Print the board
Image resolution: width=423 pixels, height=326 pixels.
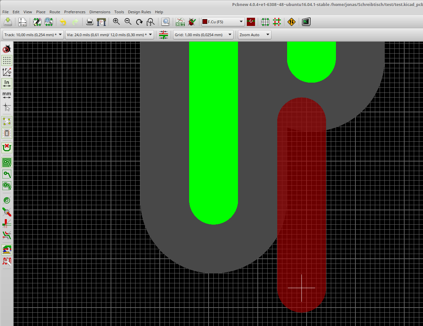pyautogui.click(x=89, y=22)
